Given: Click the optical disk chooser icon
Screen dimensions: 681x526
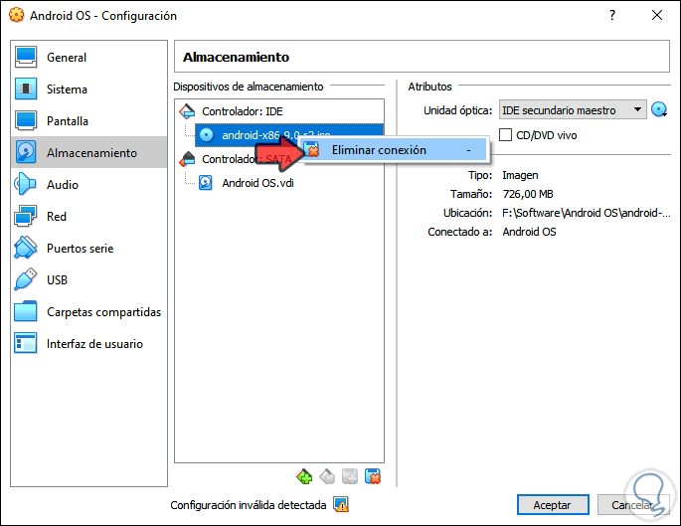Looking at the screenshot, I should pyautogui.click(x=659, y=110).
